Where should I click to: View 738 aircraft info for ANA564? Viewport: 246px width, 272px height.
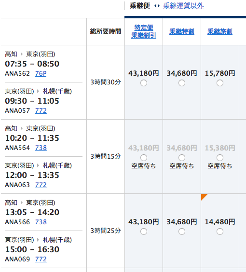tap(41, 148)
